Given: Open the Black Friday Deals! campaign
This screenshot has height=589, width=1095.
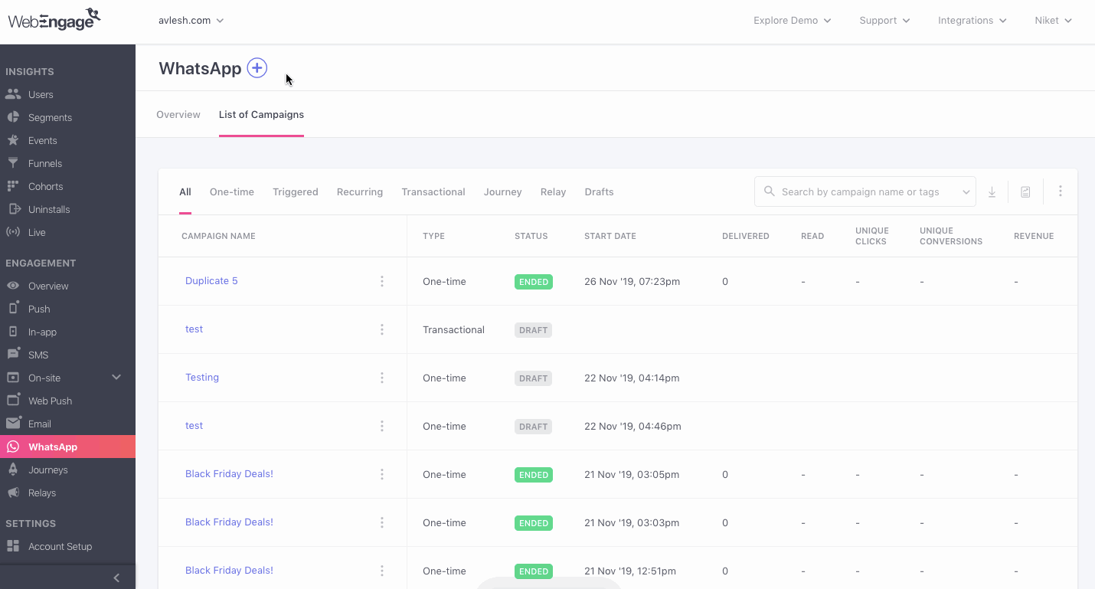Looking at the screenshot, I should [229, 474].
